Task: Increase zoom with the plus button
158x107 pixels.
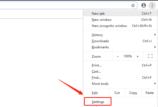Action: (x=138, y=56)
